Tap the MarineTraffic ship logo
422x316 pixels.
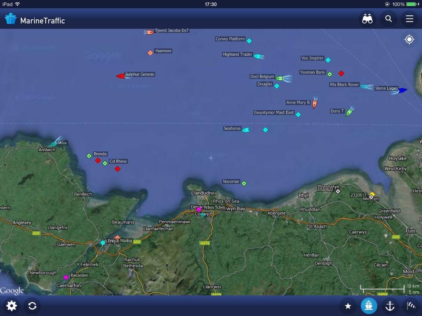(11, 19)
